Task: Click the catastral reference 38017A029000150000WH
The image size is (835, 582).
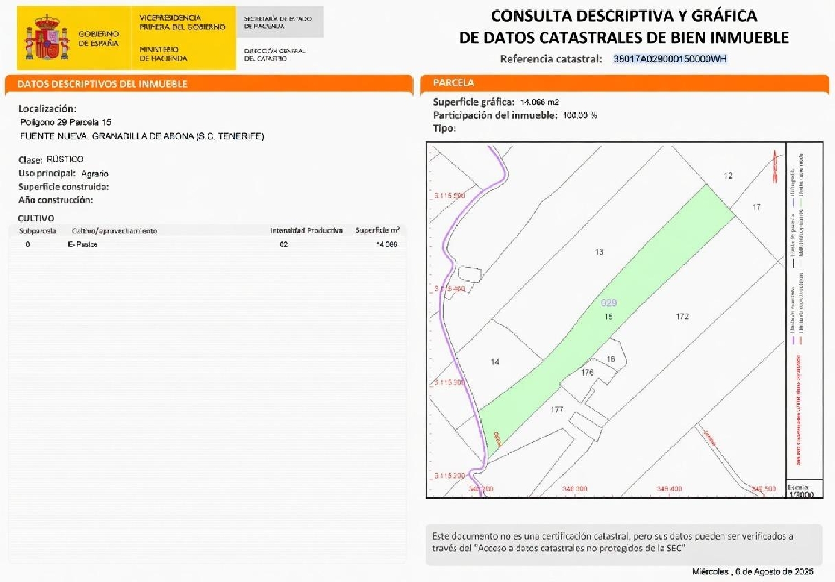Action: (670, 58)
